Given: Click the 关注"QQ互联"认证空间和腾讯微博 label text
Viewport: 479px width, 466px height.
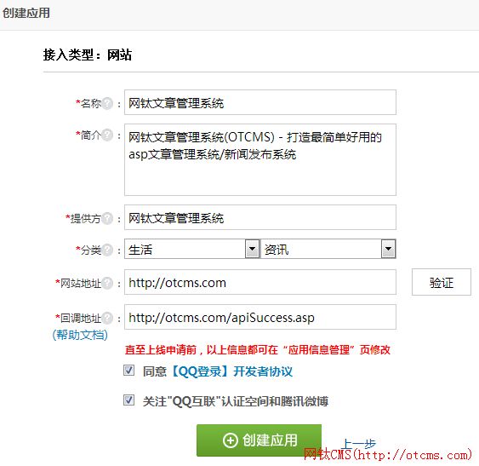Looking at the screenshot, I should [236, 401].
